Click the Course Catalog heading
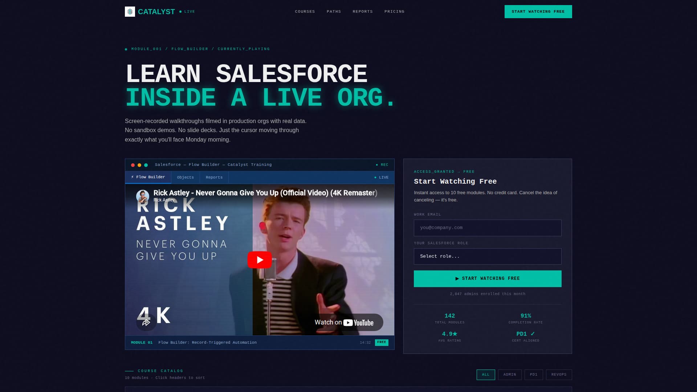Image resolution: width=697 pixels, height=392 pixels. pyautogui.click(x=160, y=371)
